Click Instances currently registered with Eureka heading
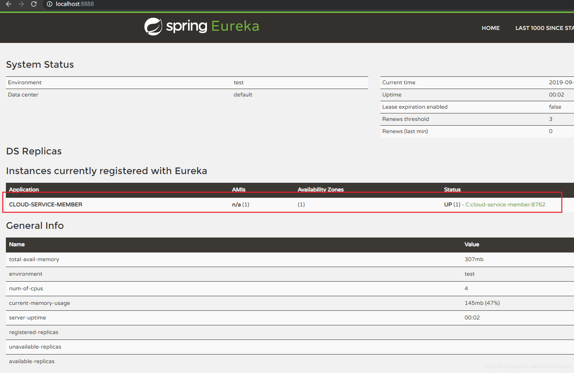The image size is (574, 373). coord(107,171)
